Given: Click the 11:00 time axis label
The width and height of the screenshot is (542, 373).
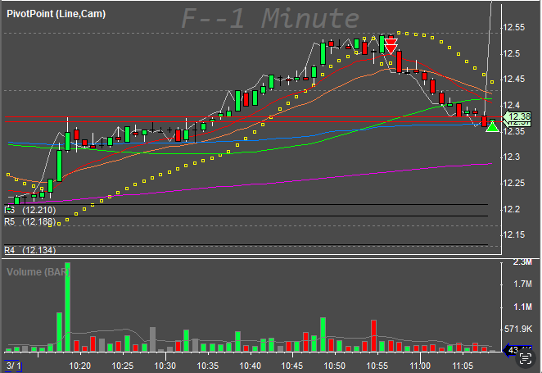Looking at the screenshot, I should click(x=420, y=366).
